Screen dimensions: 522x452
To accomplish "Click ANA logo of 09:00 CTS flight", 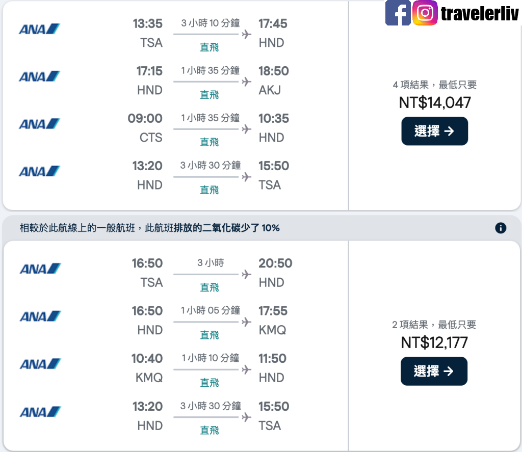I will [39, 124].
